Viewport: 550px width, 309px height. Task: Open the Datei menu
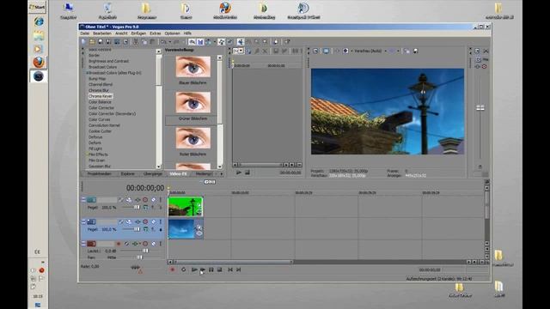85,33
